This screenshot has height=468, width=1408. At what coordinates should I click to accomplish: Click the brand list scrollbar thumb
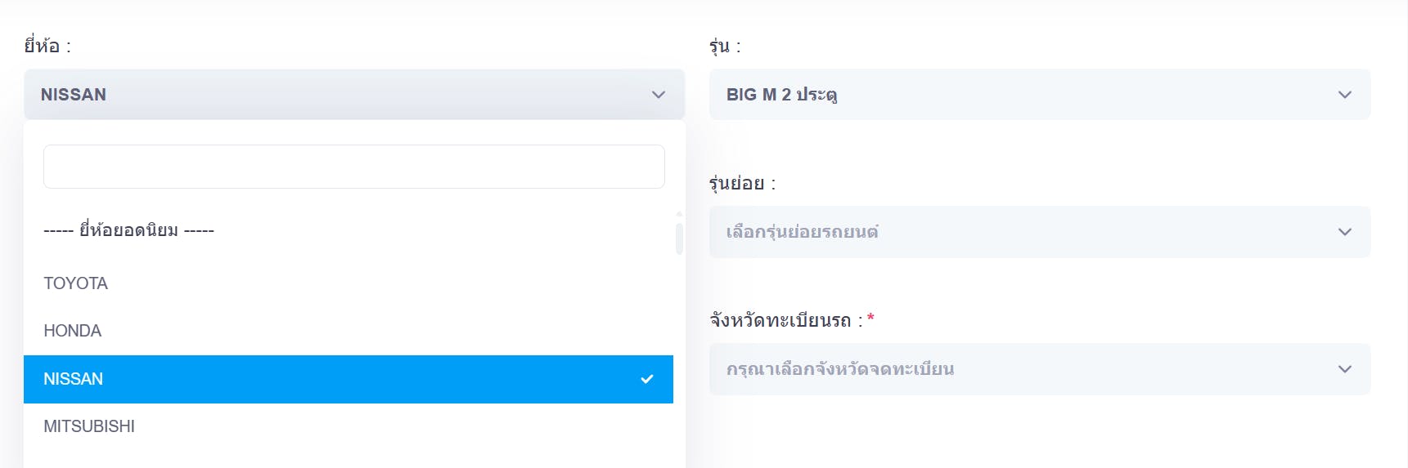coord(679,238)
